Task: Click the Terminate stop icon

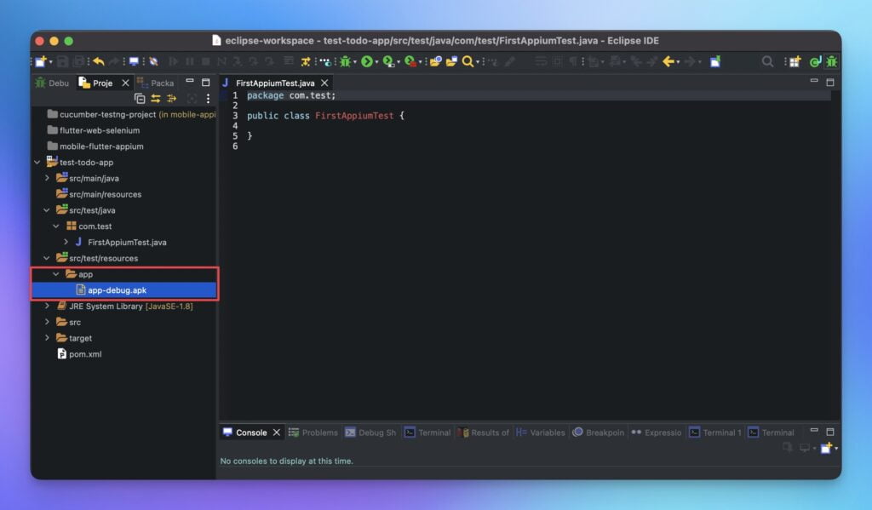Action: click(206, 62)
